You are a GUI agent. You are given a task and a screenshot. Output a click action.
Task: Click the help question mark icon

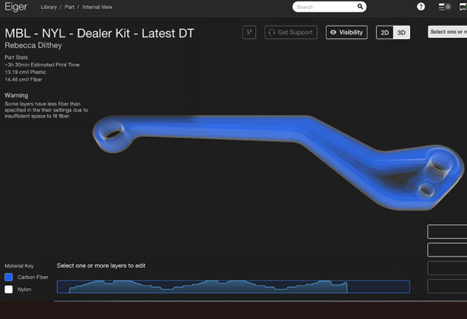(421, 7)
